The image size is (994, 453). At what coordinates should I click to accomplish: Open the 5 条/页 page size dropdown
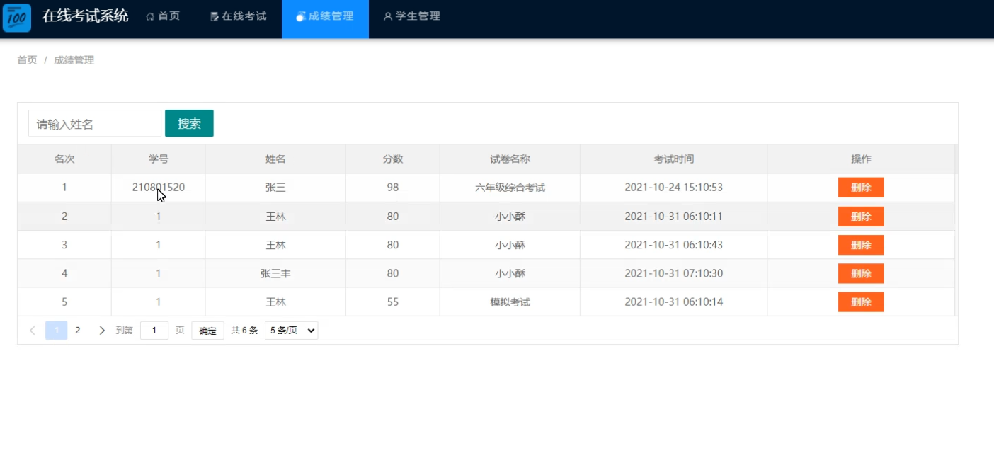click(291, 331)
